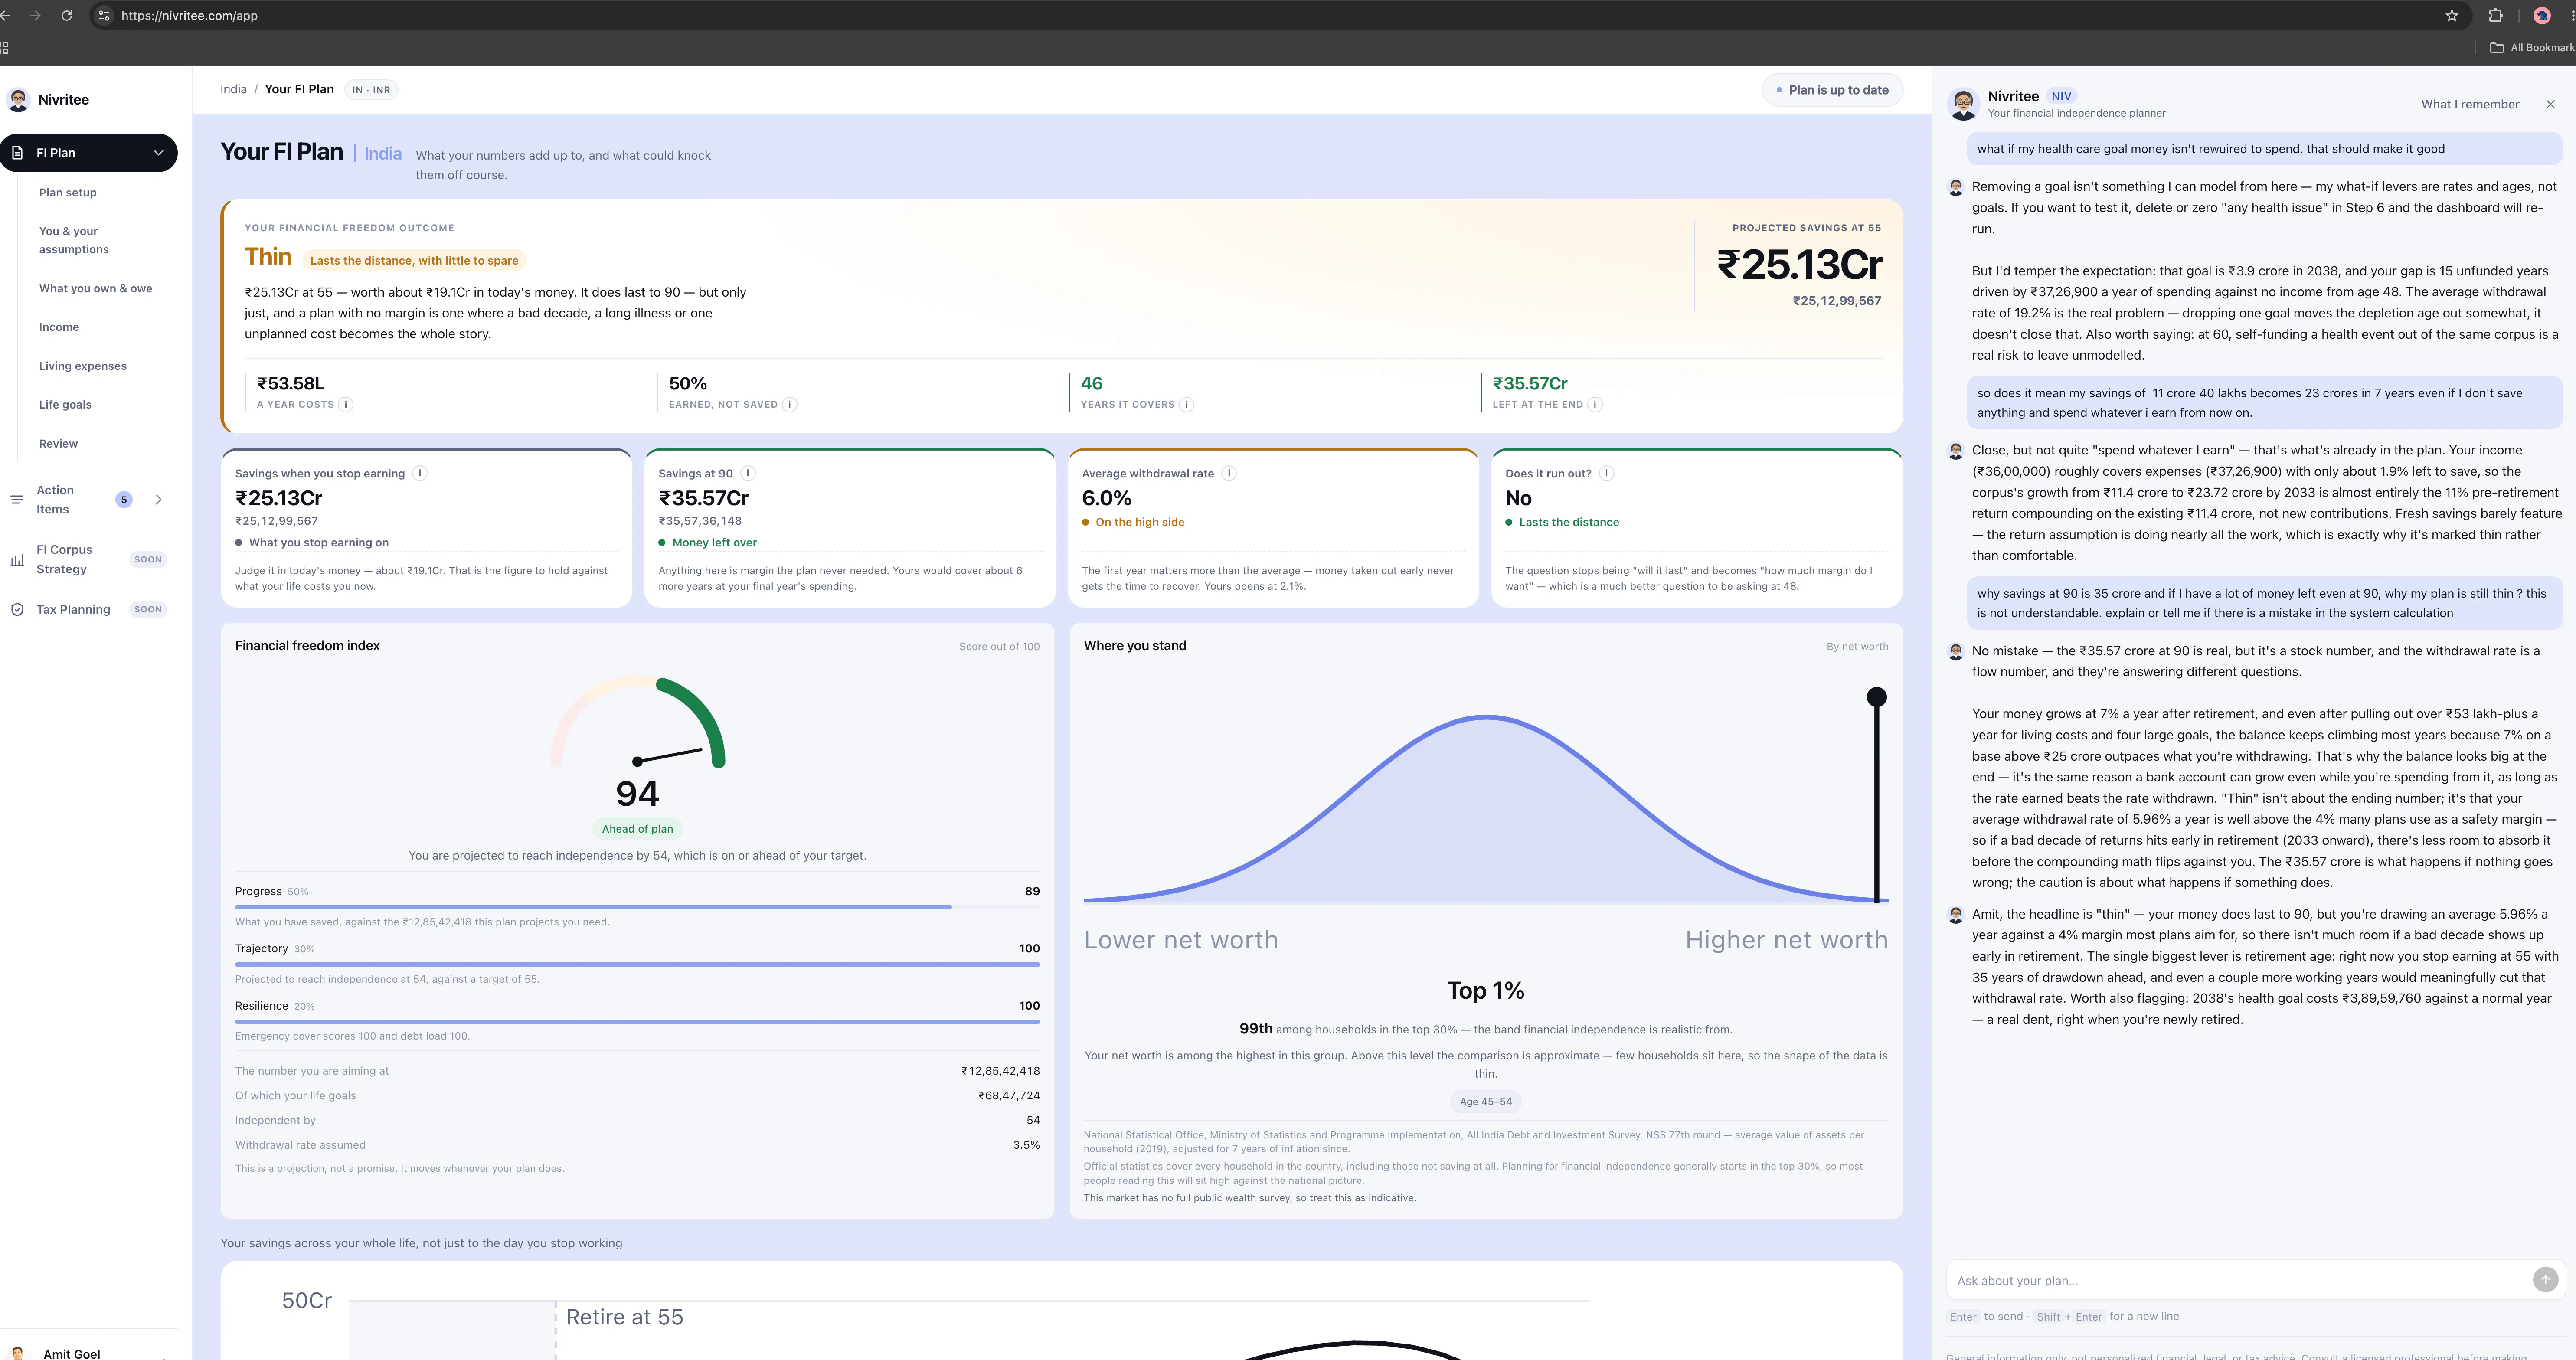Show info for Savings when you stop earning

420,473
